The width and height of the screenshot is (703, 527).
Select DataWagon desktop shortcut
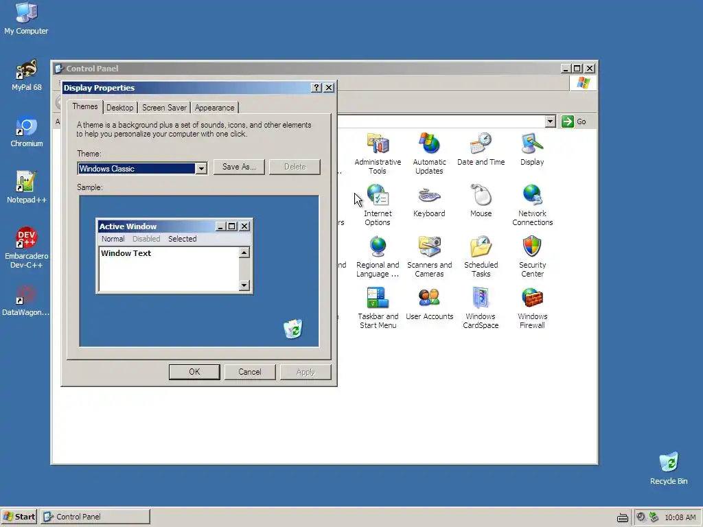tap(25, 301)
